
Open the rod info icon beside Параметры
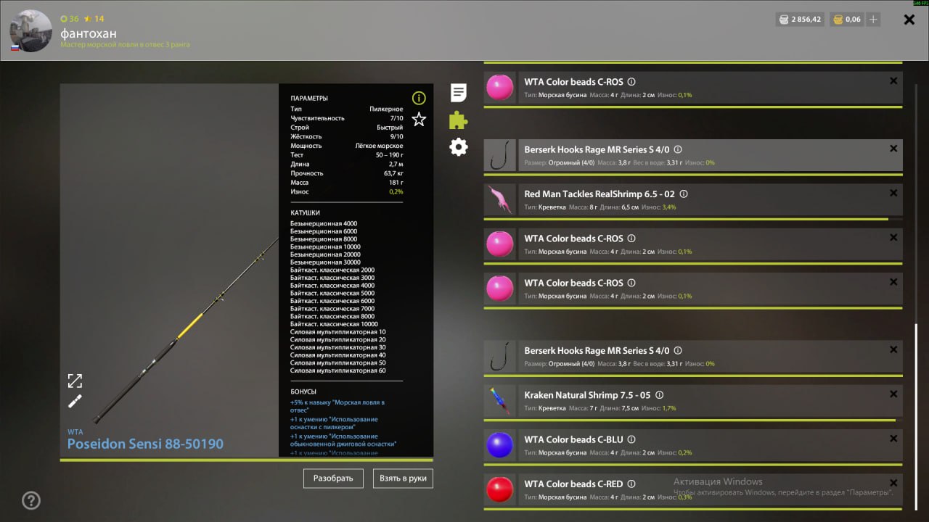pos(419,99)
